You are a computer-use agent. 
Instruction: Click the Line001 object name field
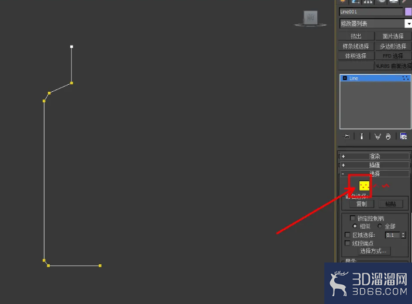pos(371,12)
